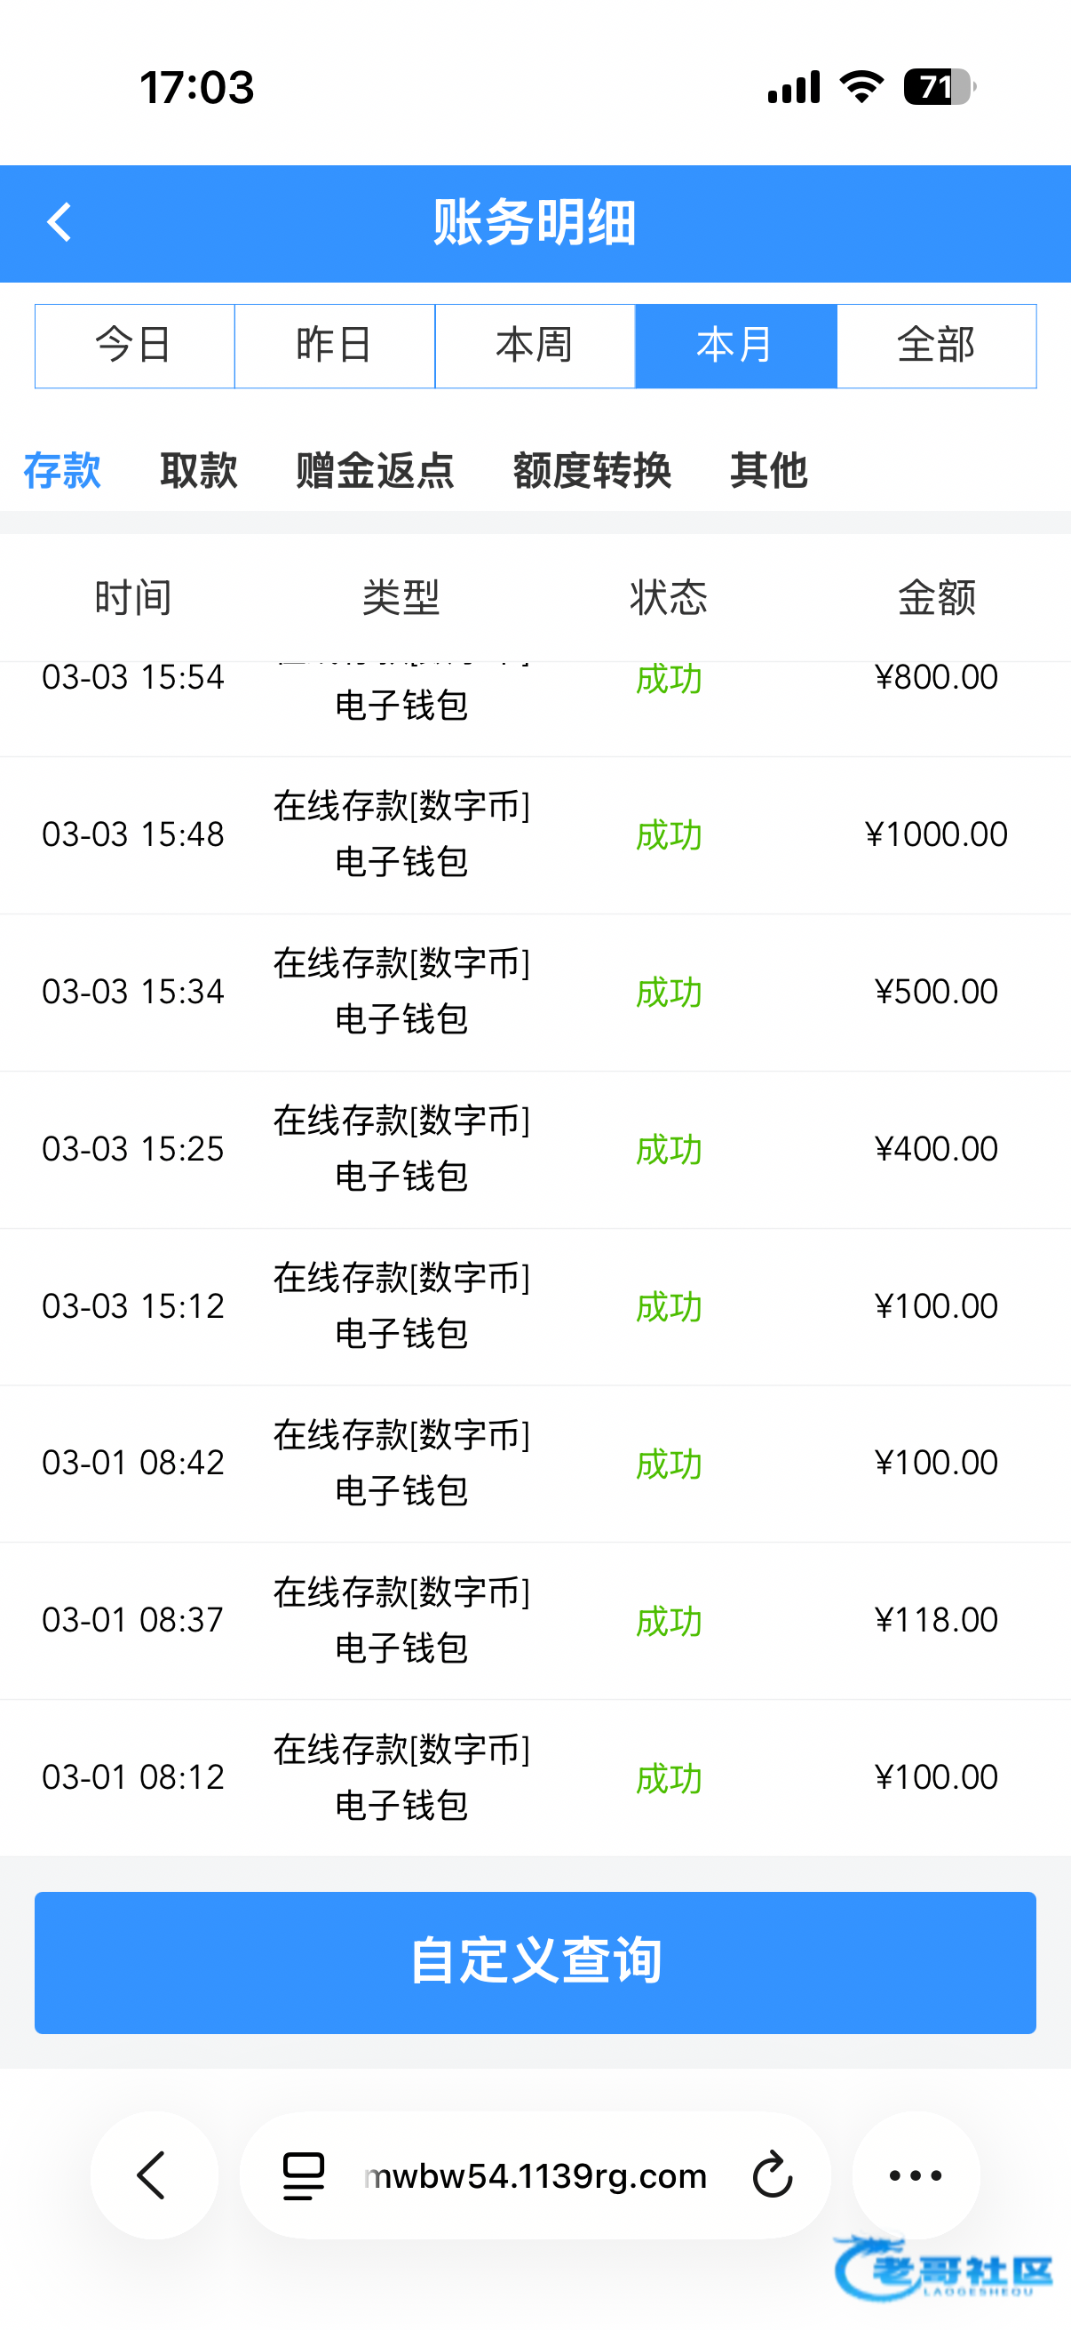Select the 昨日 date filter
This screenshot has height=2330, width=1071.
pyautogui.click(x=335, y=346)
